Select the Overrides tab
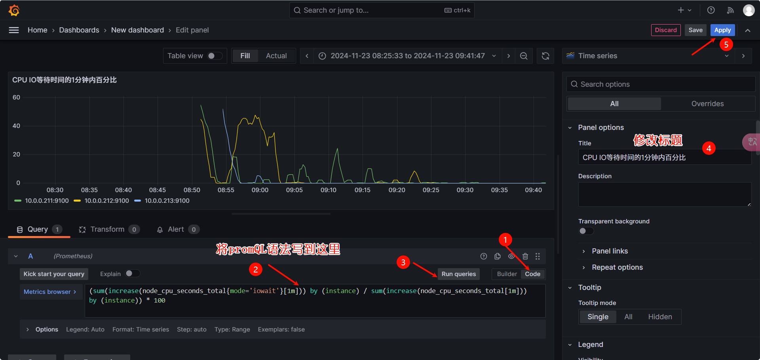The image size is (760, 360). 707,104
